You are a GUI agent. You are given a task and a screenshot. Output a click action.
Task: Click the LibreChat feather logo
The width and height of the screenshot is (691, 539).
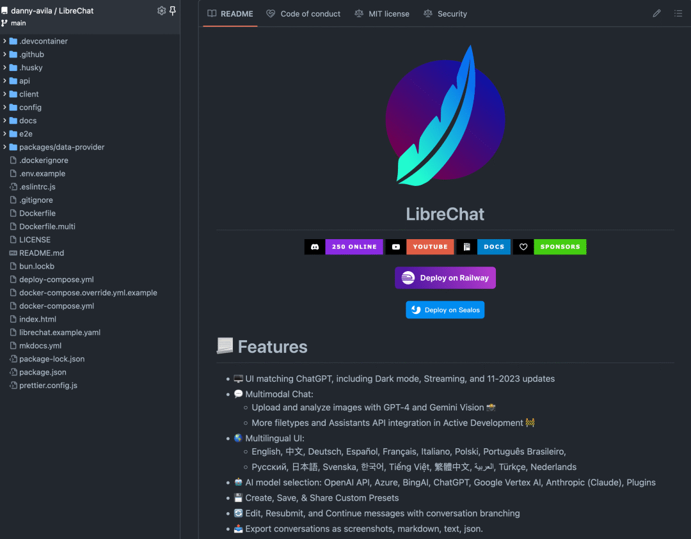[x=445, y=116]
